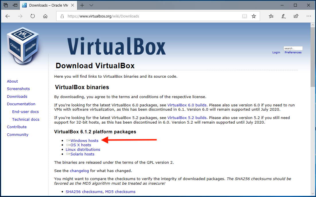
Task: Open the Screenshots sidebar menu item
Action: click(x=18, y=89)
